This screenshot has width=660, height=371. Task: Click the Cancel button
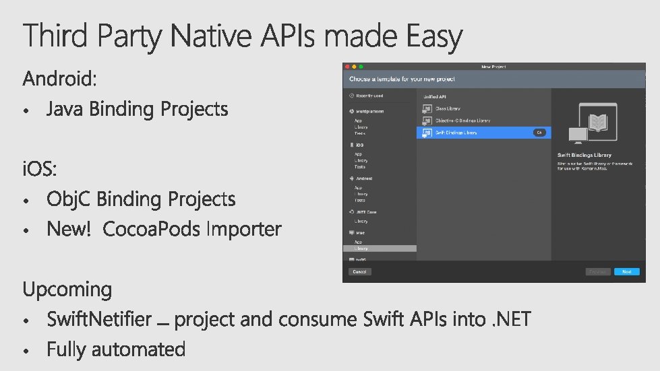coord(359,272)
